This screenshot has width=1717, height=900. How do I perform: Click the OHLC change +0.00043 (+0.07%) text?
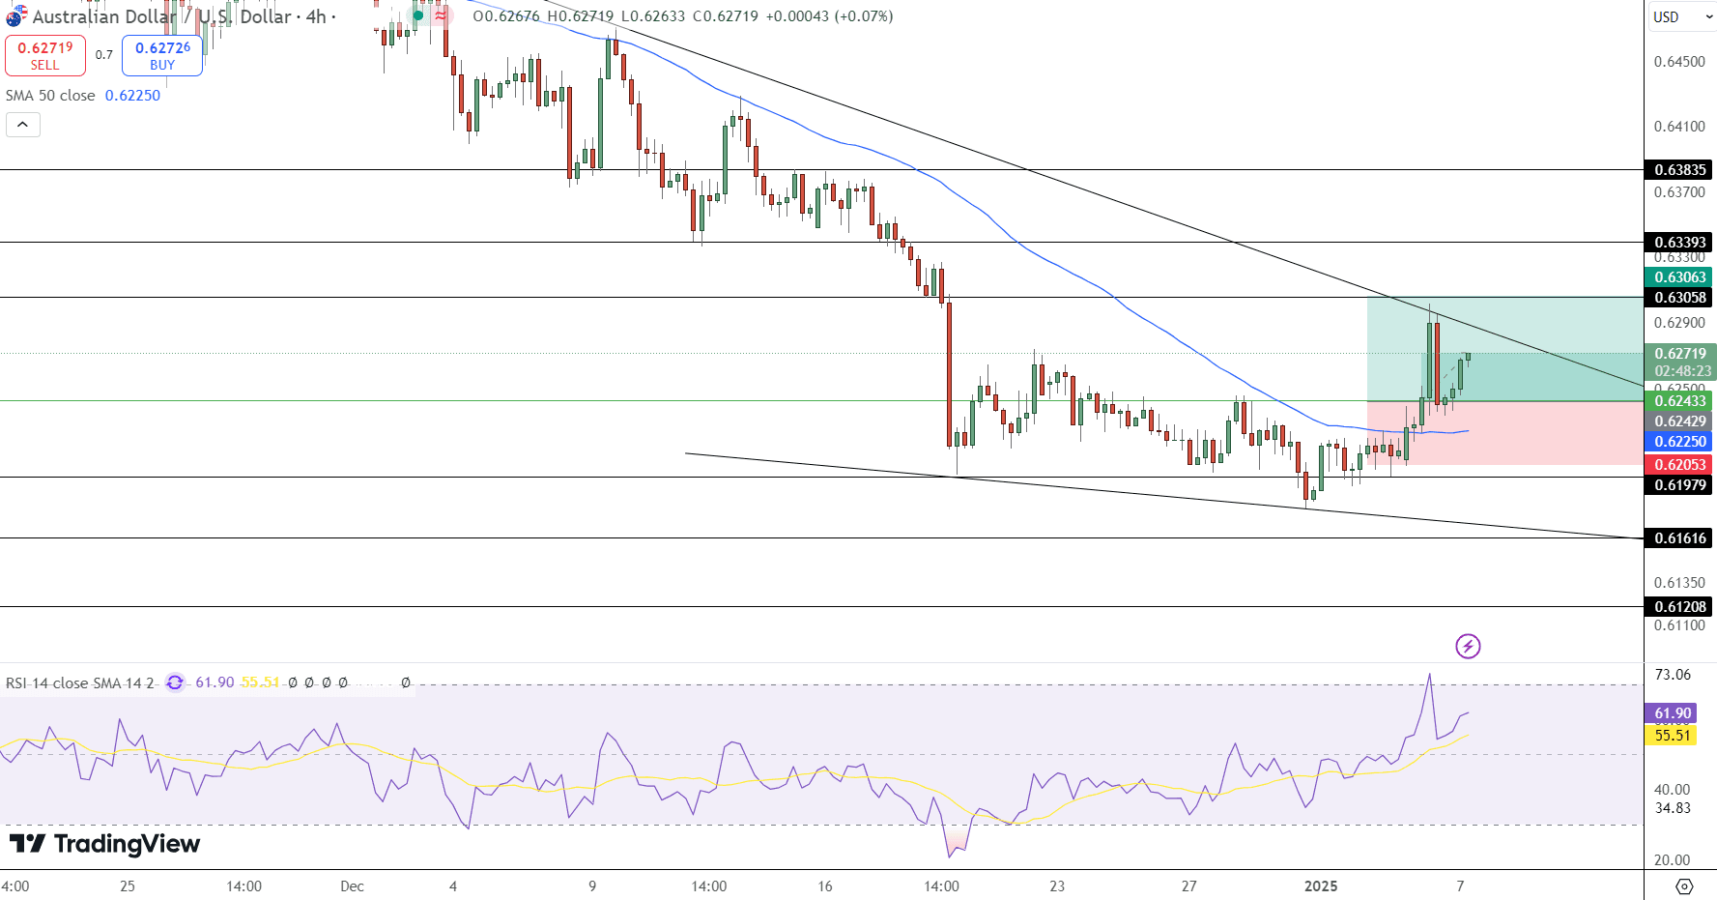829,16
